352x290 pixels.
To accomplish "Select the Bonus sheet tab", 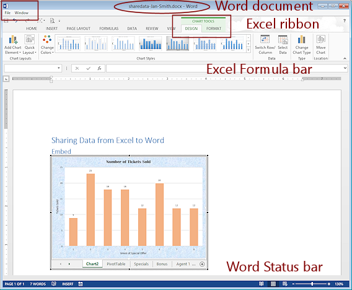I will (x=162, y=264).
